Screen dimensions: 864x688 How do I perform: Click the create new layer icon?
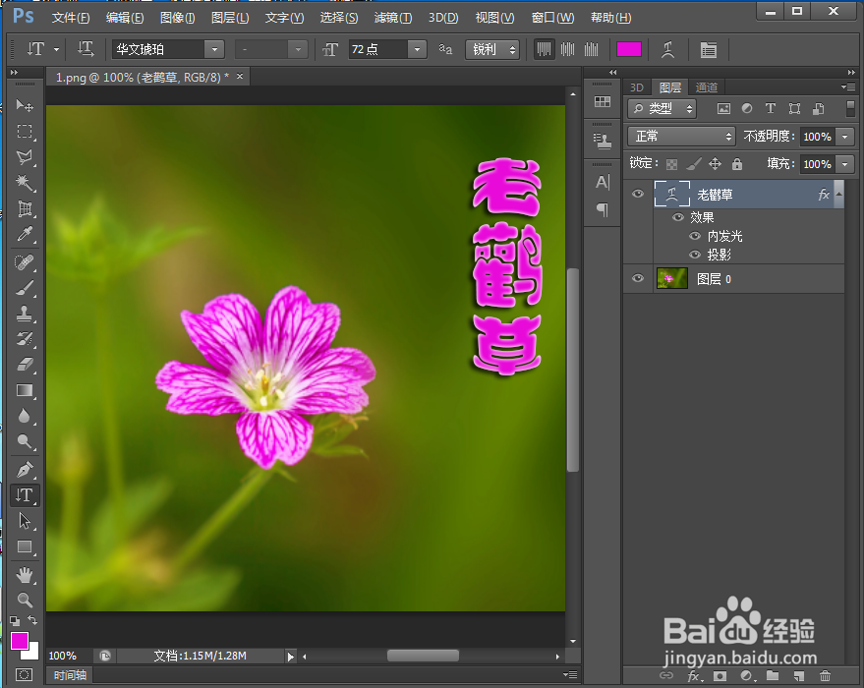(x=798, y=676)
